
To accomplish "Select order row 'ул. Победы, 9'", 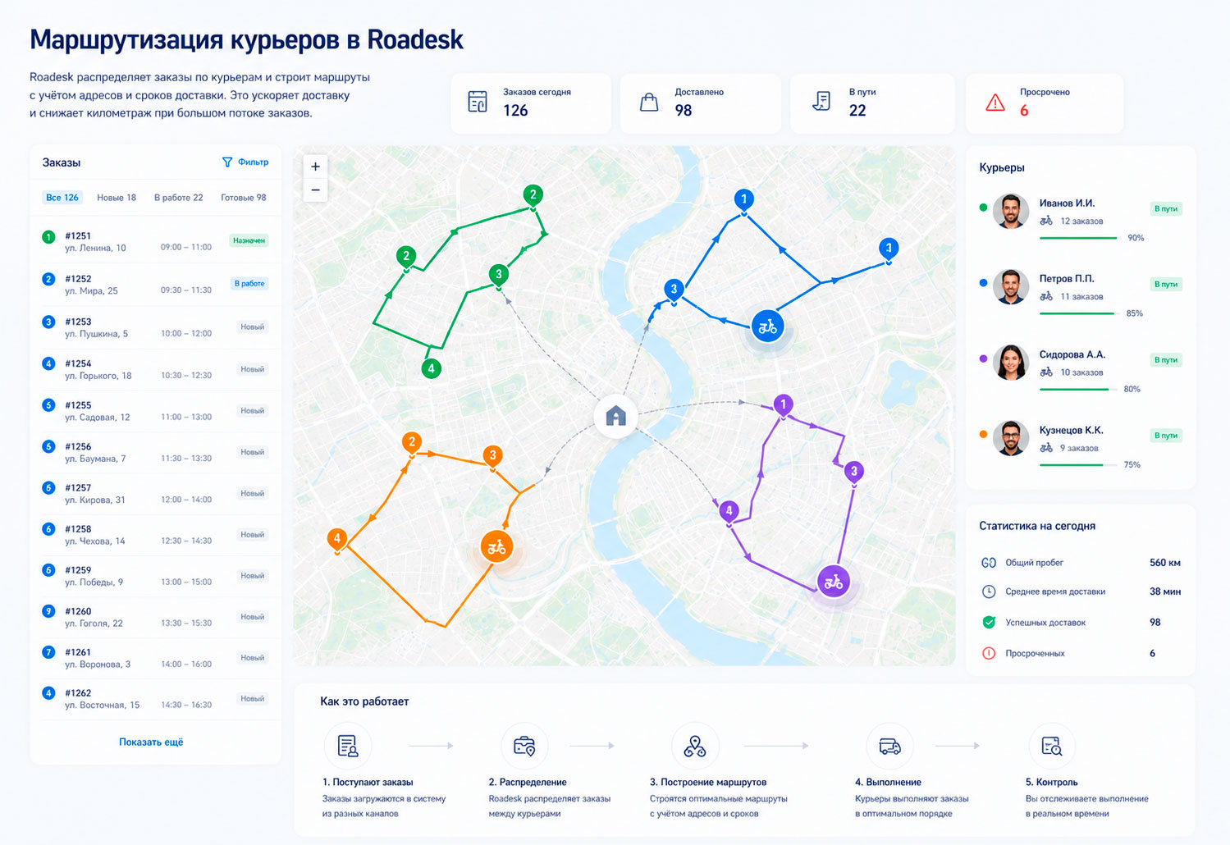I will [x=154, y=576].
